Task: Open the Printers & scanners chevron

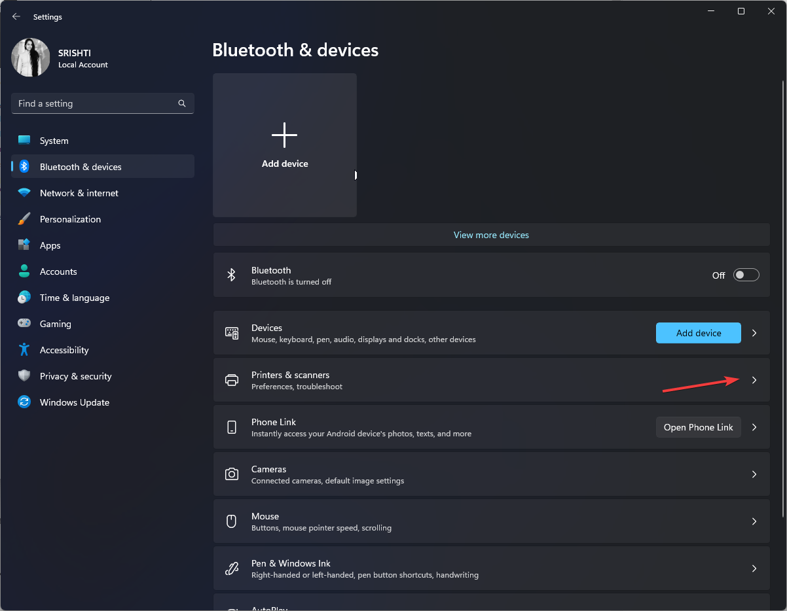Action: pyautogui.click(x=754, y=380)
